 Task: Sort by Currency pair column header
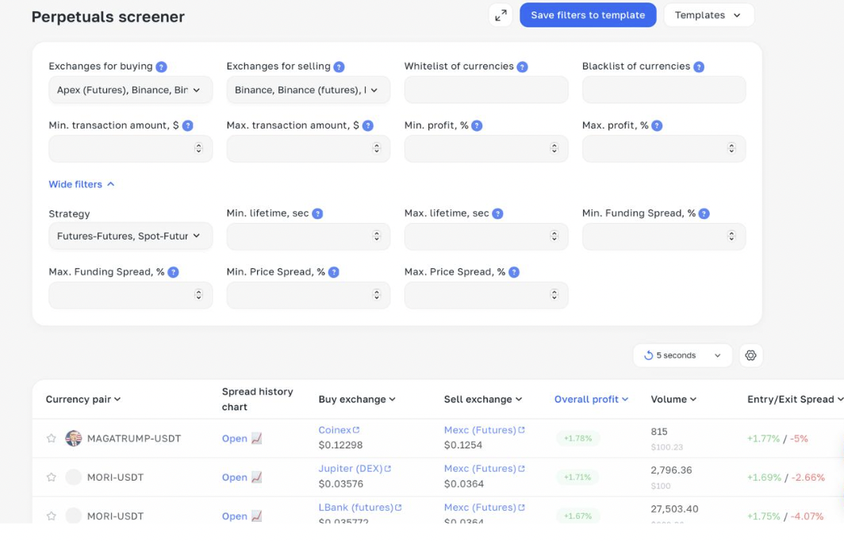[x=83, y=400]
